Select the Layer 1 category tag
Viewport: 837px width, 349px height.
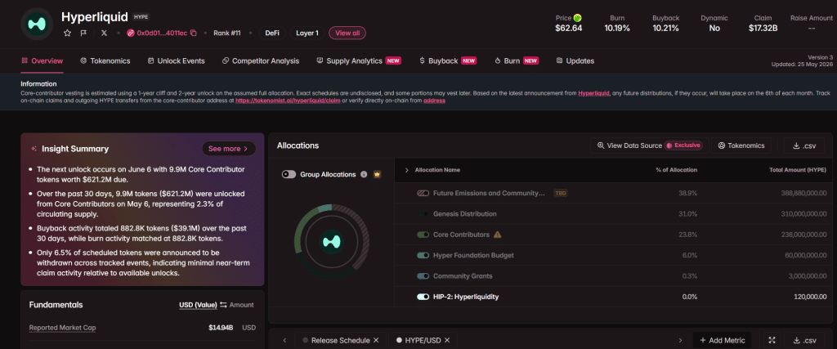click(x=307, y=33)
